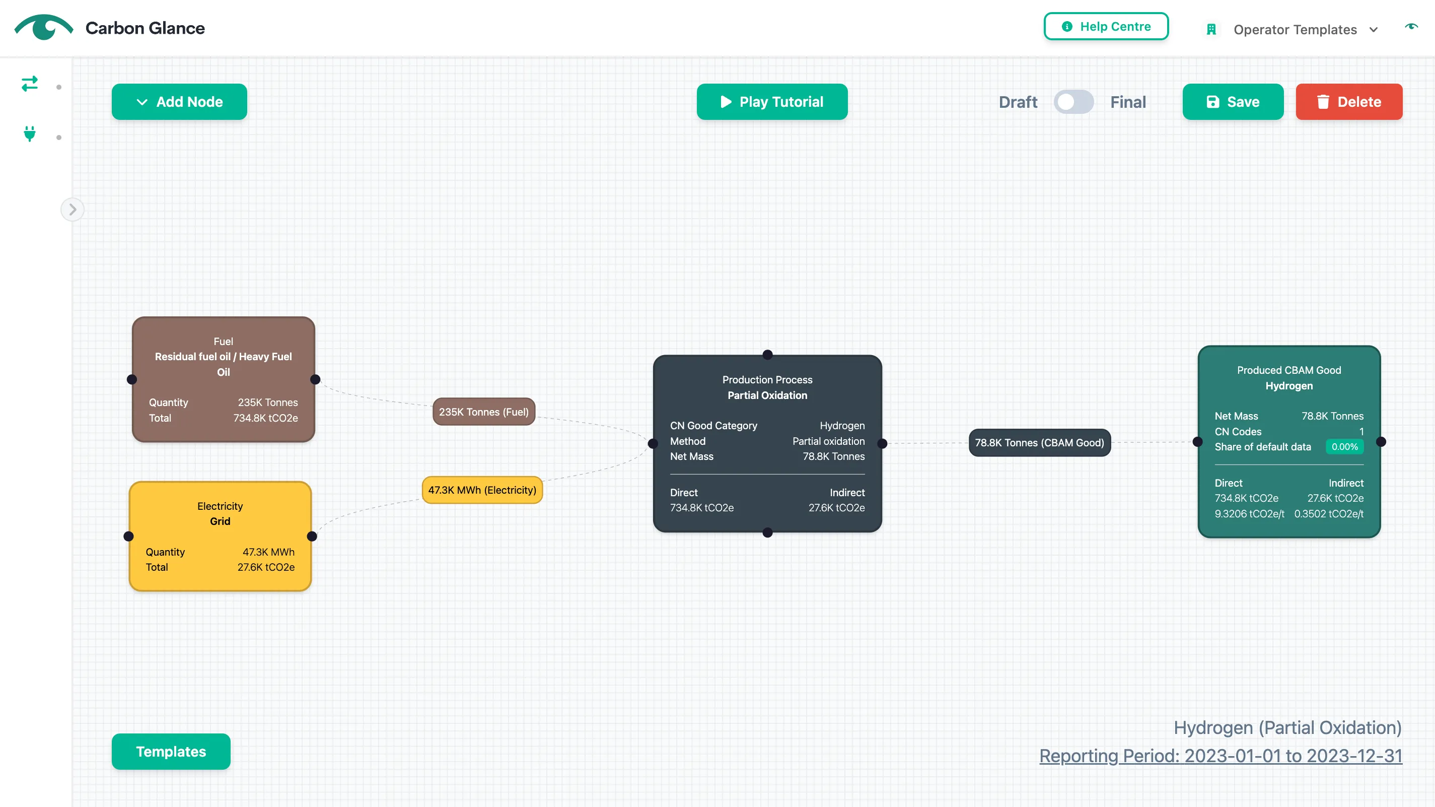Expand the sidebar with the chevron arrow
The image size is (1435, 807).
[73, 210]
